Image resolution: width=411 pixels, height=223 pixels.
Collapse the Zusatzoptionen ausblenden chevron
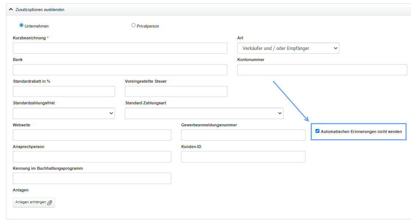[x=11, y=10]
